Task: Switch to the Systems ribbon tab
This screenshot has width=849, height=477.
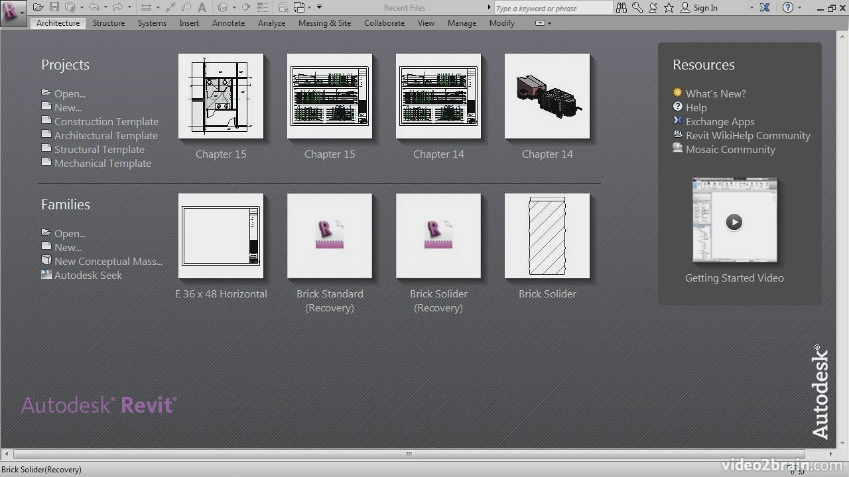Action: (x=152, y=23)
